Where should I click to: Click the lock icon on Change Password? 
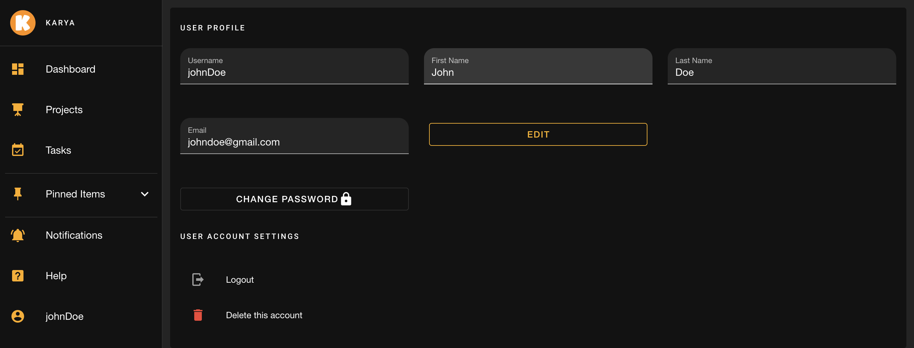pos(346,199)
